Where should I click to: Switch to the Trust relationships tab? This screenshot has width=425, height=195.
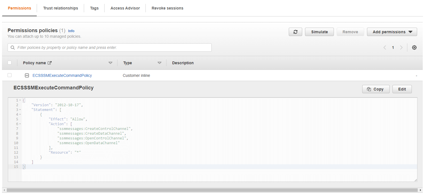coord(61,8)
